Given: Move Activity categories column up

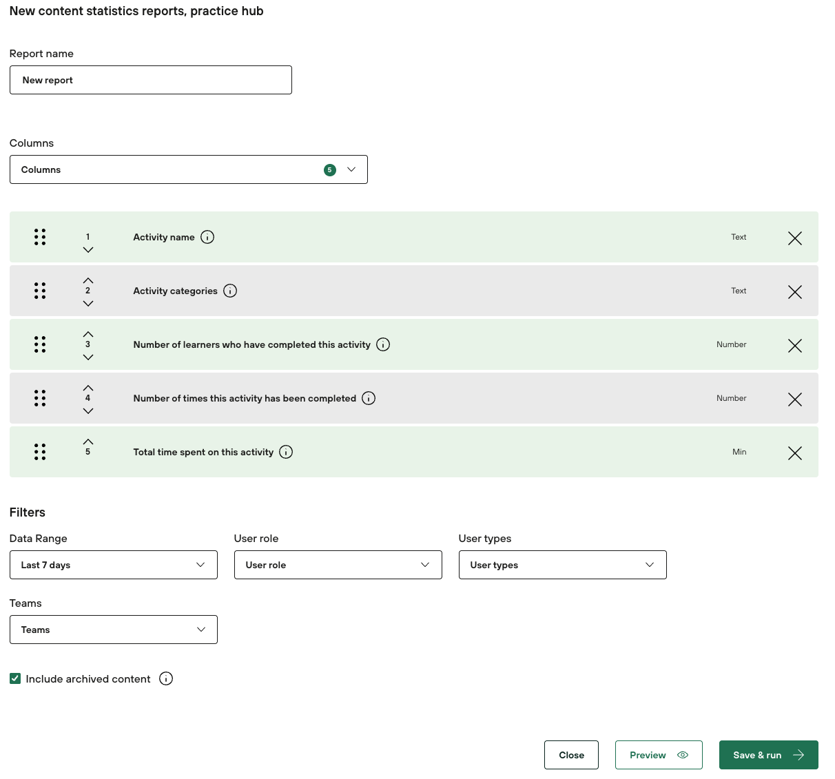Looking at the screenshot, I should tap(88, 280).
